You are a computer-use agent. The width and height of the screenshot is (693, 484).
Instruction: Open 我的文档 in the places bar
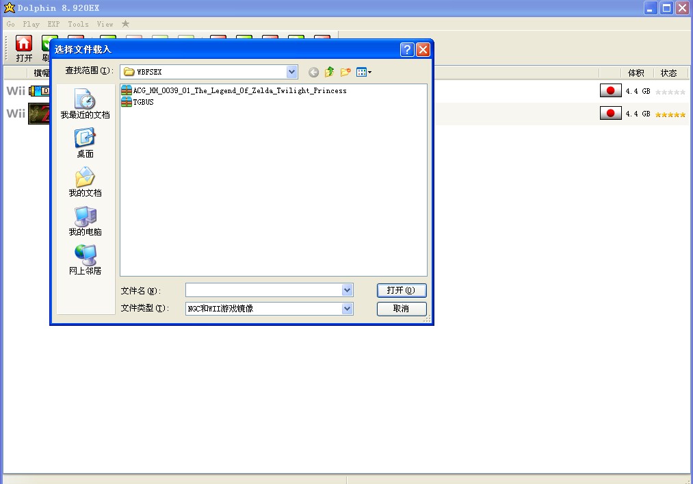pyautogui.click(x=86, y=182)
